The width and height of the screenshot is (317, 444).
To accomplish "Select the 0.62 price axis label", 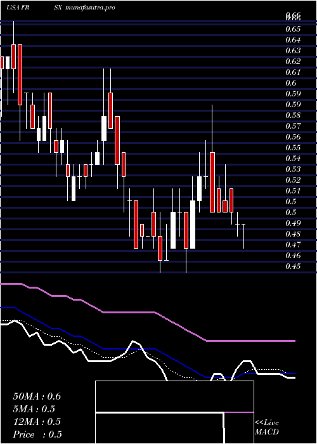I will click(292, 61).
